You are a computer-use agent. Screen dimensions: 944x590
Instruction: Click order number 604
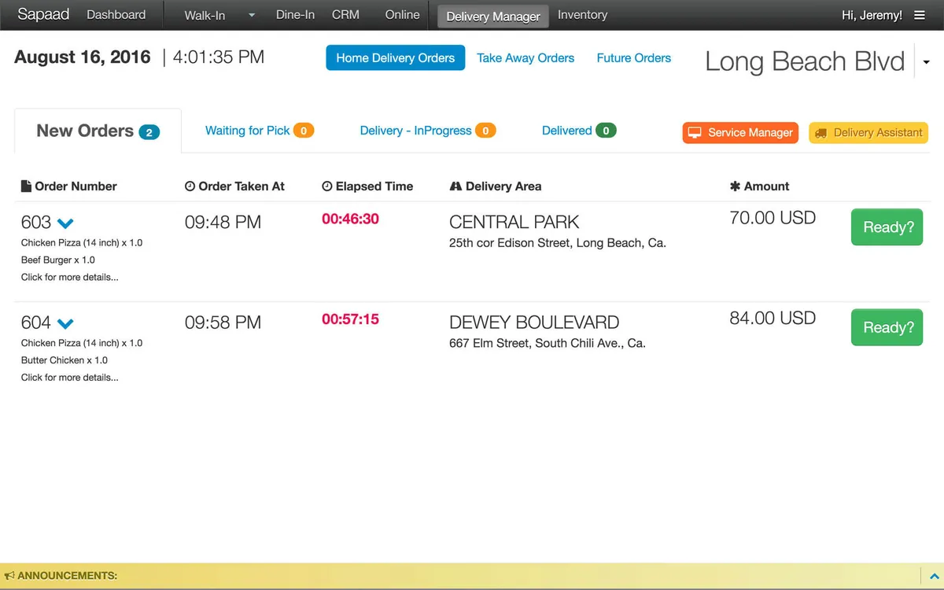[36, 323]
